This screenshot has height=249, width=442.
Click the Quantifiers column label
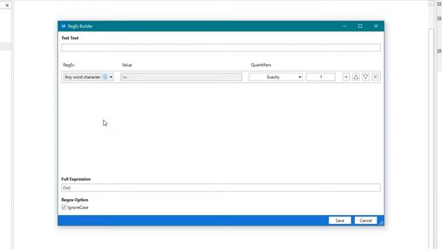(261, 65)
